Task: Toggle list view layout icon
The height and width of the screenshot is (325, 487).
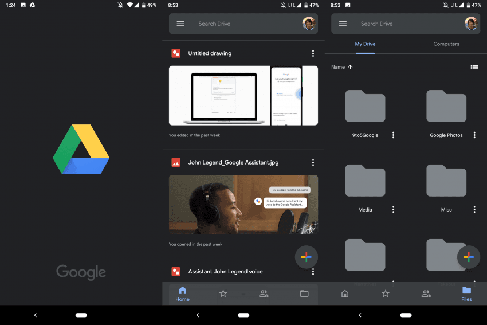Action: [474, 67]
